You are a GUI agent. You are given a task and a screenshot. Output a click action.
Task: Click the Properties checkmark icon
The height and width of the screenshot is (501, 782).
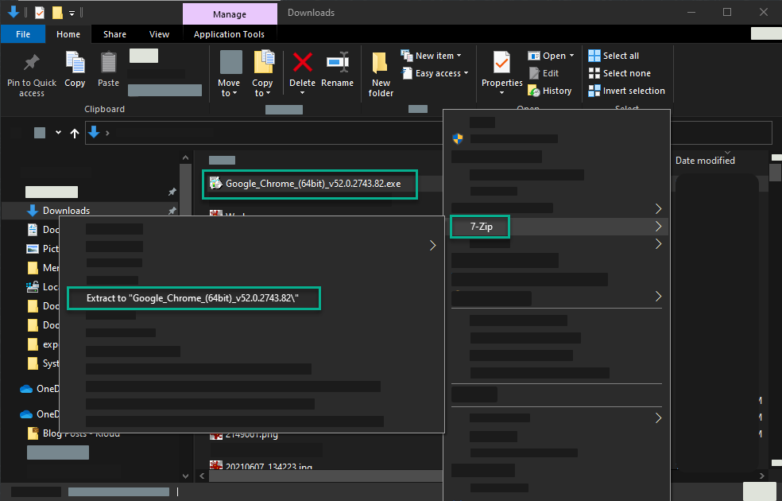point(501,63)
